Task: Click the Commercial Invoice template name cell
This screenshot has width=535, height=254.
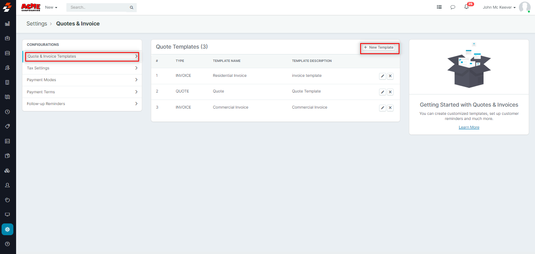Action: [x=231, y=107]
